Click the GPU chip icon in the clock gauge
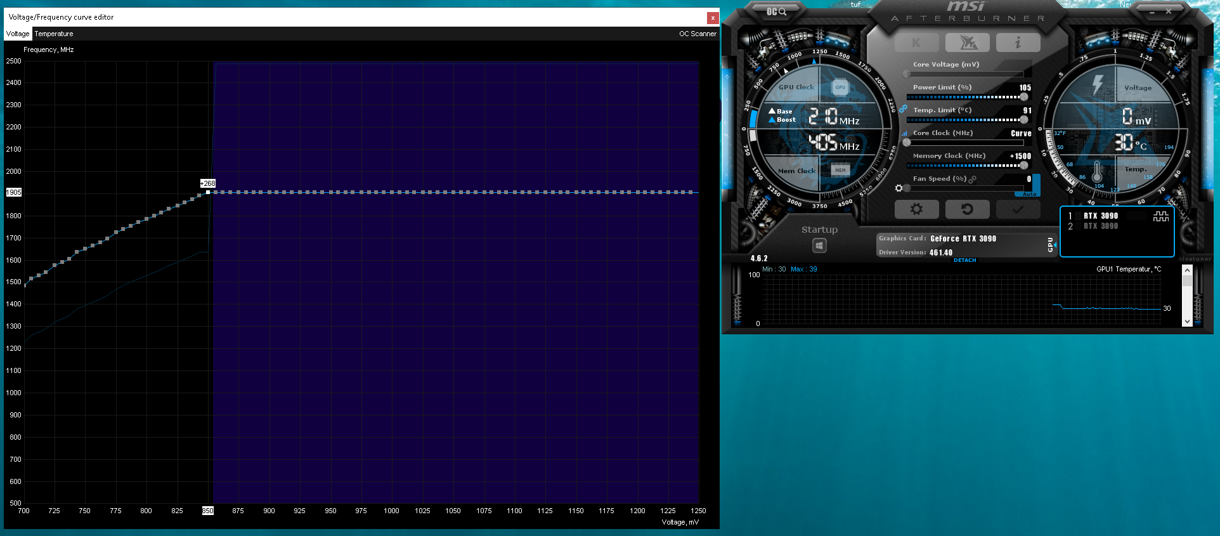Viewport: 1220px width, 536px height. click(x=840, y=88)
